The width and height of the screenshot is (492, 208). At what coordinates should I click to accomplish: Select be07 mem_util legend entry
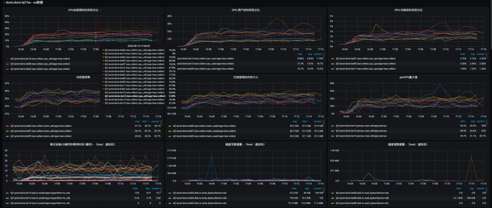point(41,131)
